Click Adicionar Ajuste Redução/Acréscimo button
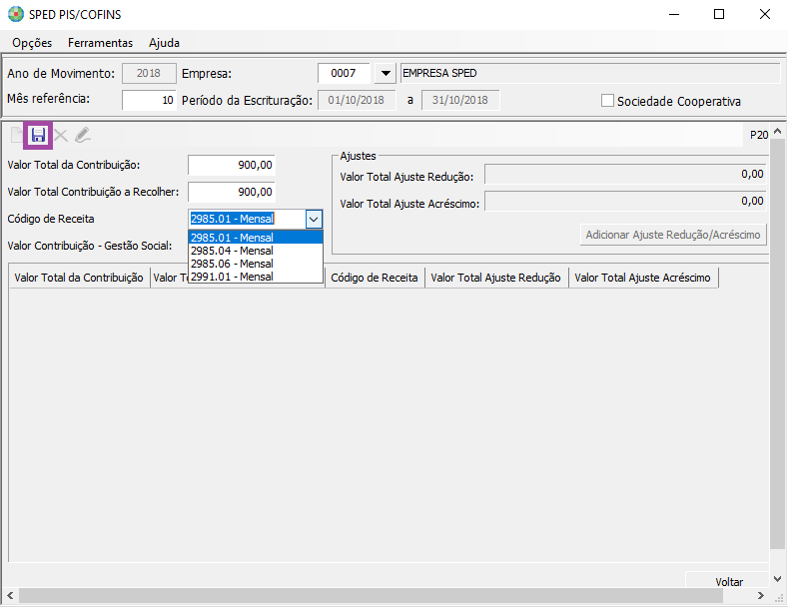 coord(673,235)
